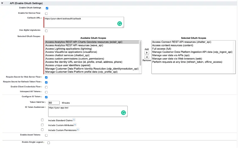Open info icon beside Include Custom Attributes
Image resolution: width=238 pixels, height=148 pixels.
click(x=75, y=125)
